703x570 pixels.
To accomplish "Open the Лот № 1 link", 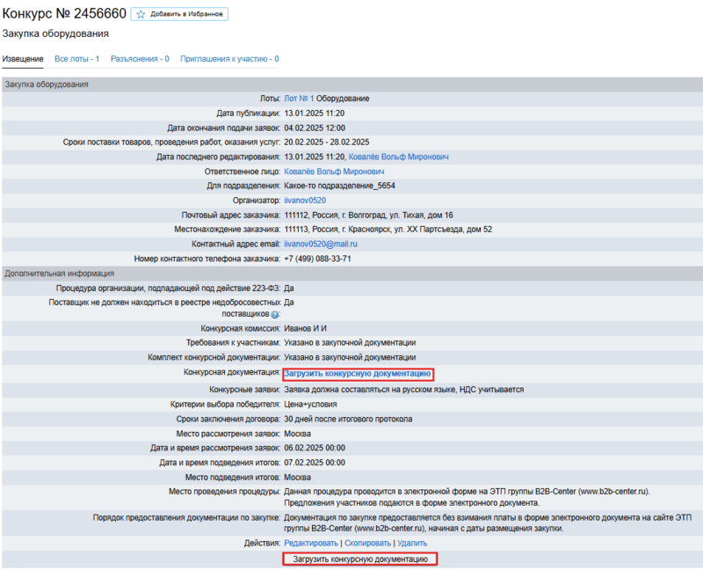I will (299, 99).
